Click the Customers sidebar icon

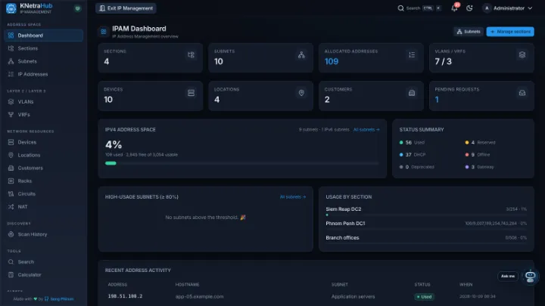[11, 168]
